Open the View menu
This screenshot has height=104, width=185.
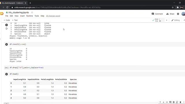(16, 16)
